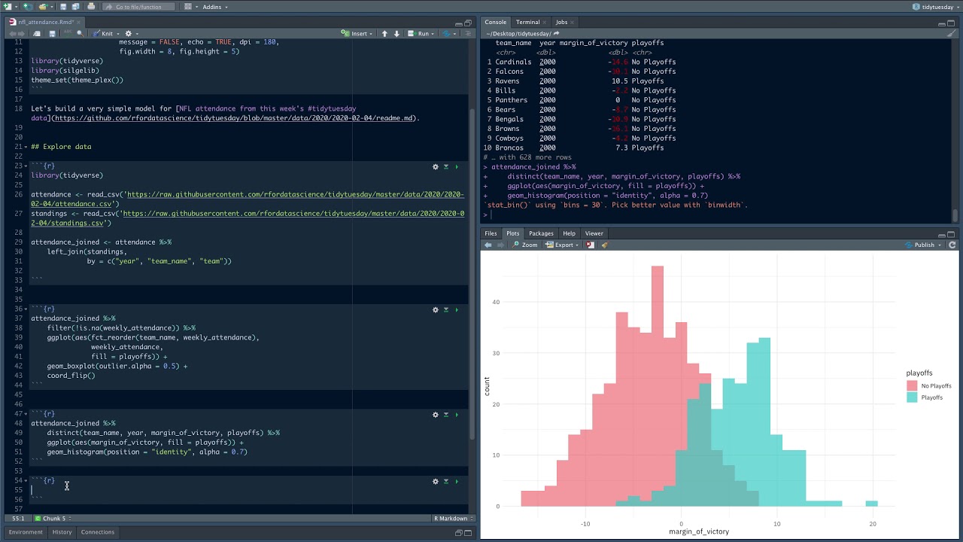Run the current chunk on line 23

click(456, 166)
